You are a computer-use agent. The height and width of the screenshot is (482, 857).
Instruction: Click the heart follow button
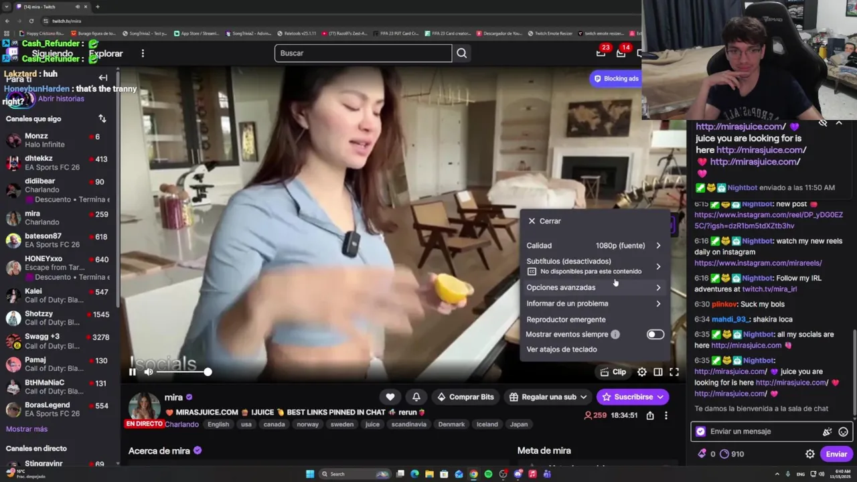pos(390,397)
